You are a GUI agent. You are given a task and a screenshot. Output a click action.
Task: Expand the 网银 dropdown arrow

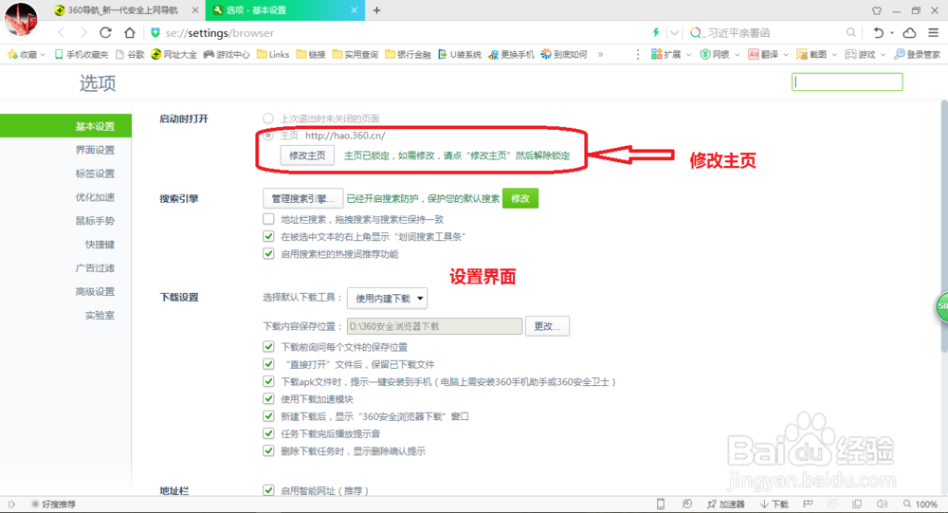[x=737, y=54]
